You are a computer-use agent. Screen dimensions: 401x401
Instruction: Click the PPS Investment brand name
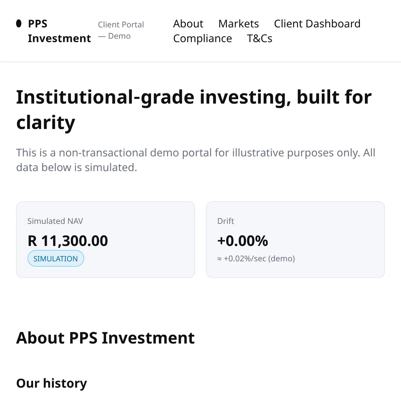coord(59,31)
